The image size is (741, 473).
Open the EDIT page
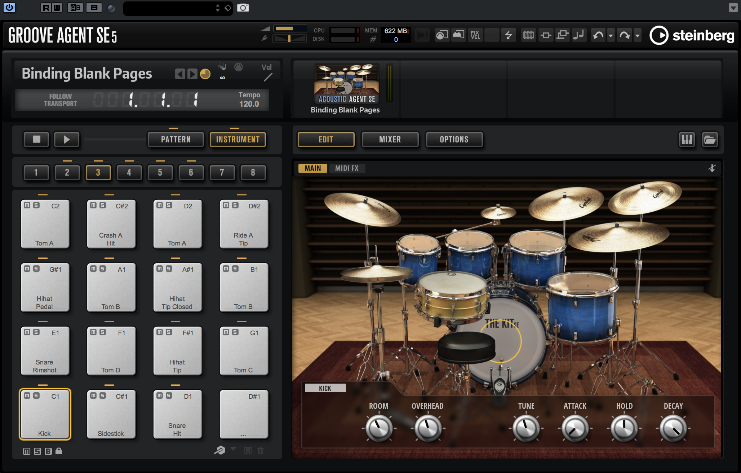tap(326, 140)
